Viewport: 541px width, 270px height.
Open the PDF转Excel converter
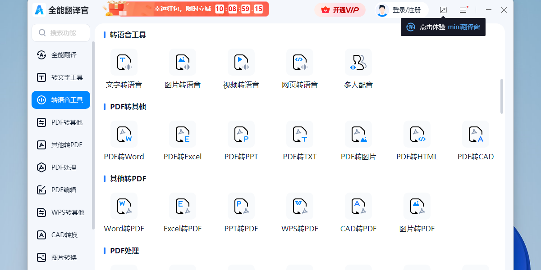pyautogui.click(x=183, y=141)
